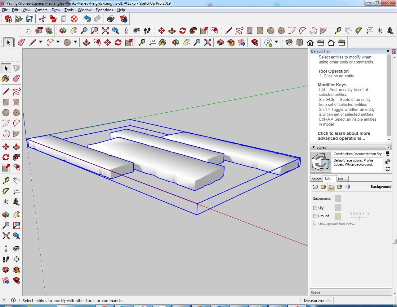The image size is (397, 307).
Task: Switch to the Select tab in Styles
Action: [x=316, y=179]
